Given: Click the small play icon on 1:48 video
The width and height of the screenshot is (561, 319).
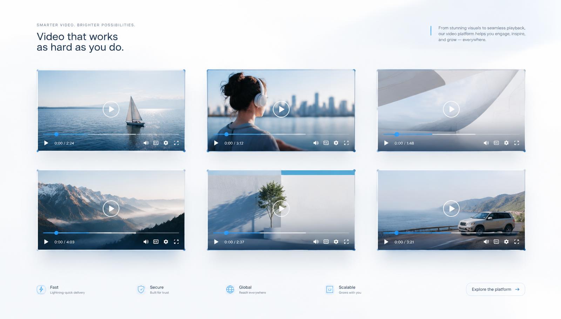Looking at the screenshot, I should pos(386,143).
